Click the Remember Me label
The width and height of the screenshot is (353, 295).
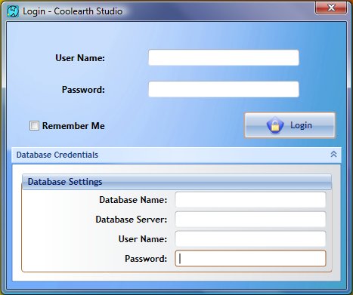tap(73, 126)
